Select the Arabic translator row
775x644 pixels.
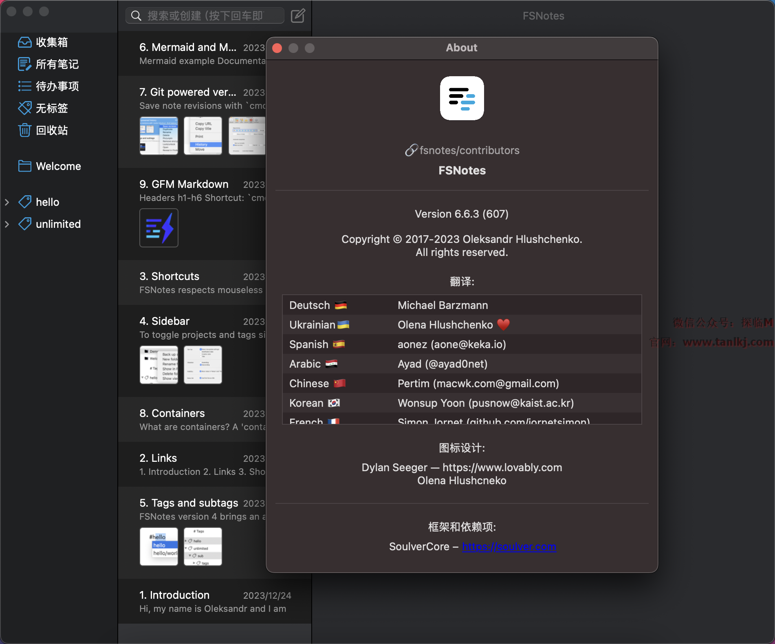[x=462, y=364]
